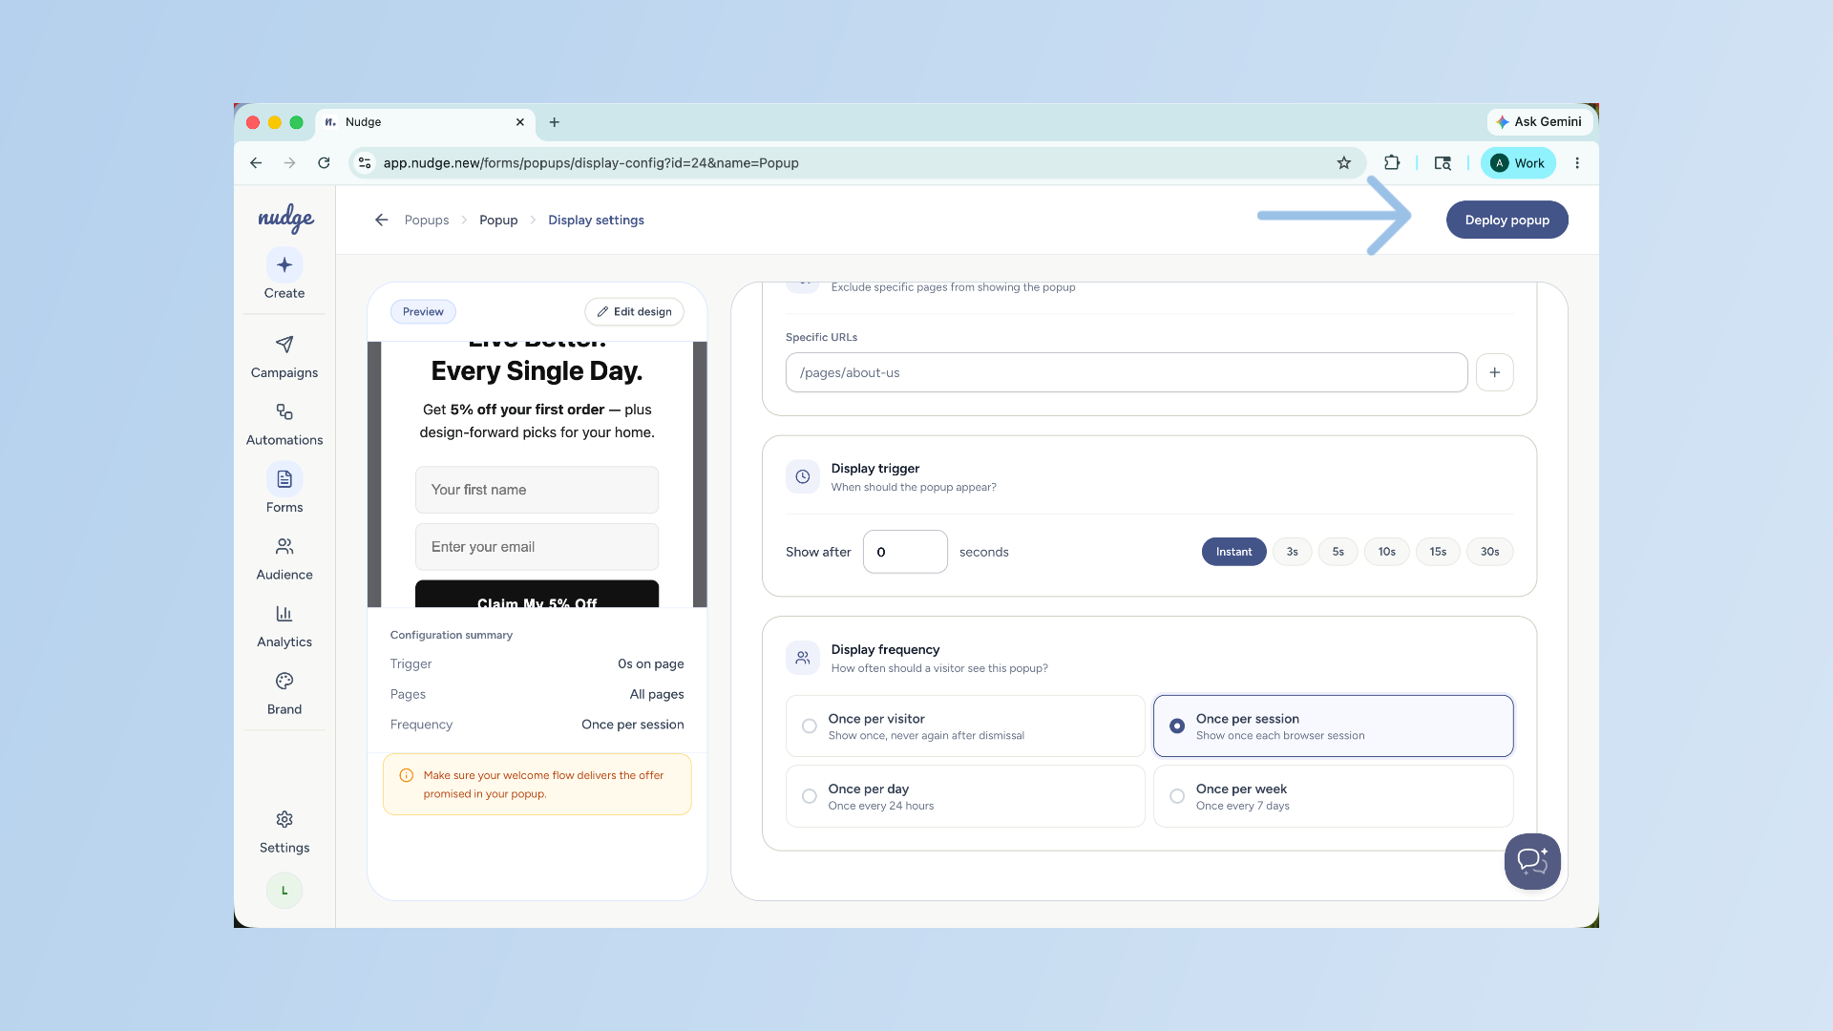Image resolution: width=1833 pixels, height=1031 pixels.
Task: Open the Audience section
Action: pyautogui.click(x=284, y=558)
